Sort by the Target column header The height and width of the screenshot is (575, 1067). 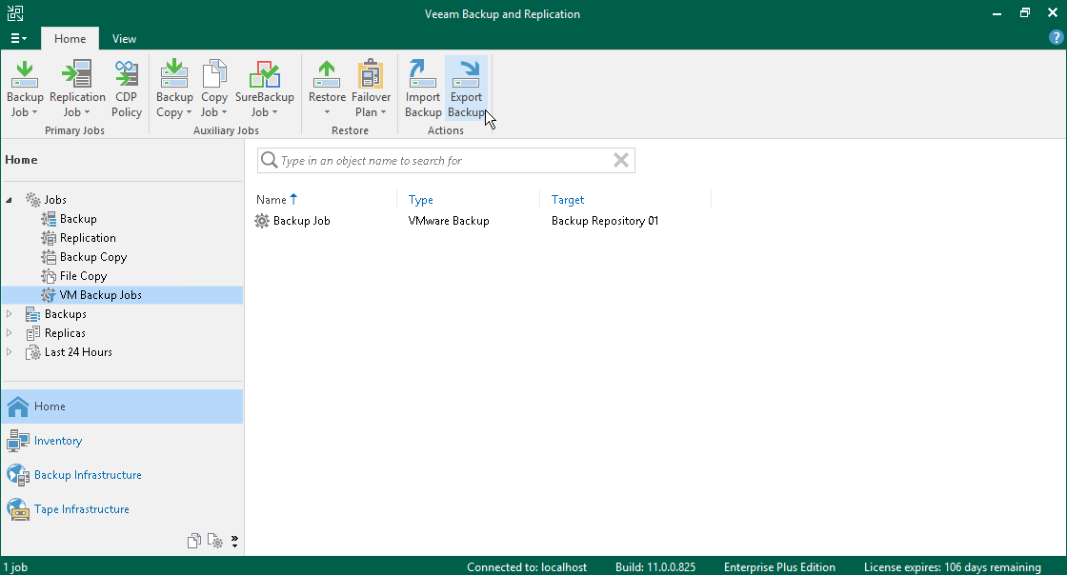568,200
